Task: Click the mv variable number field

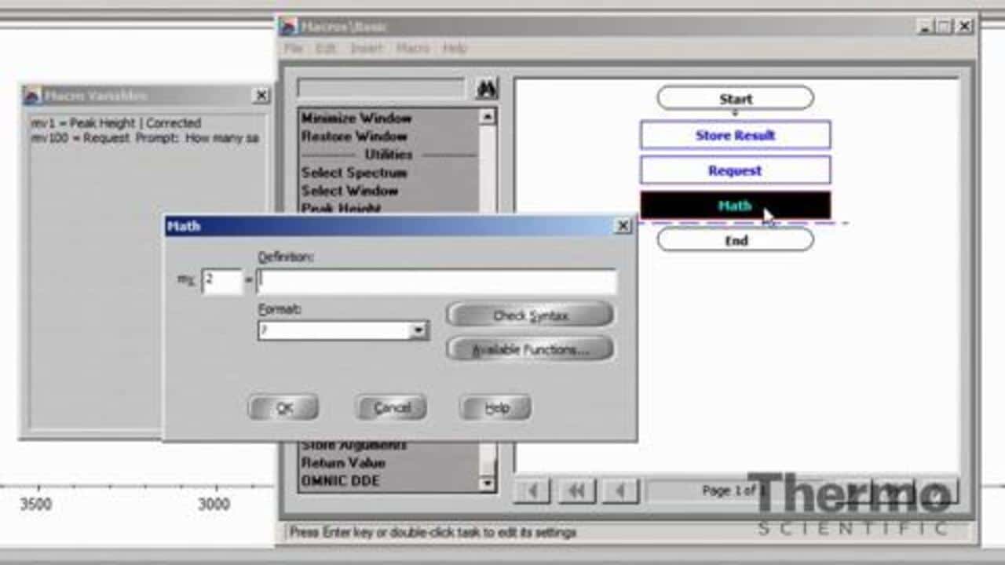Action: [x=221, y=281]
